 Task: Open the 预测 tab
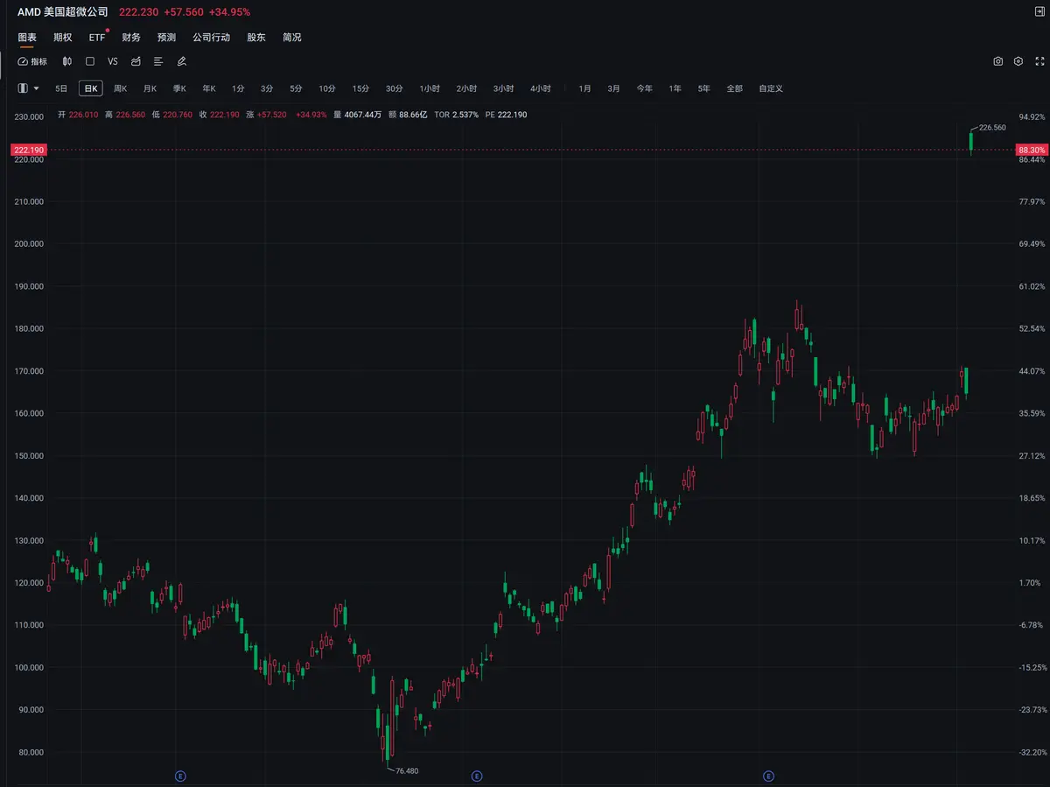pos(166,38)
